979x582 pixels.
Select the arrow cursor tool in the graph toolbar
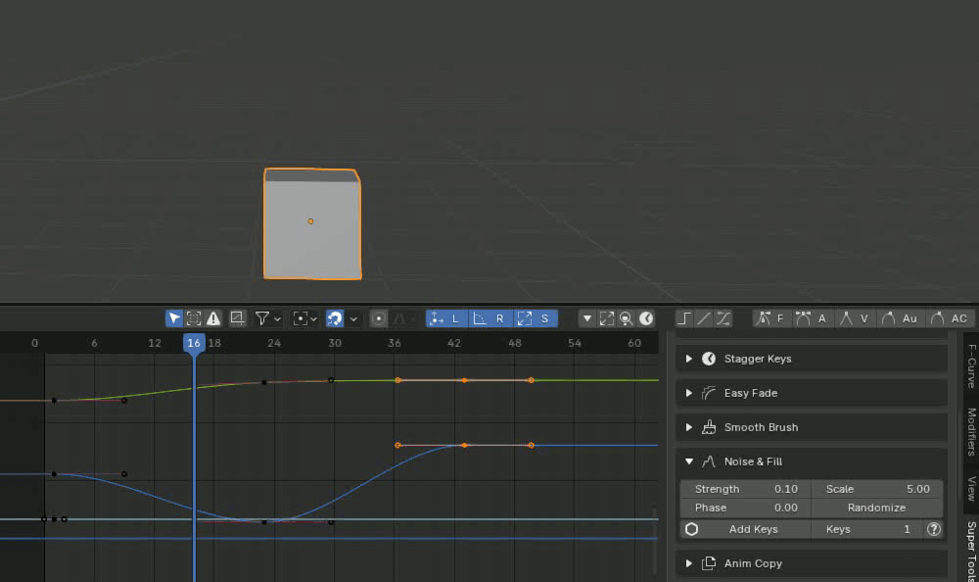tap(173, 318)
